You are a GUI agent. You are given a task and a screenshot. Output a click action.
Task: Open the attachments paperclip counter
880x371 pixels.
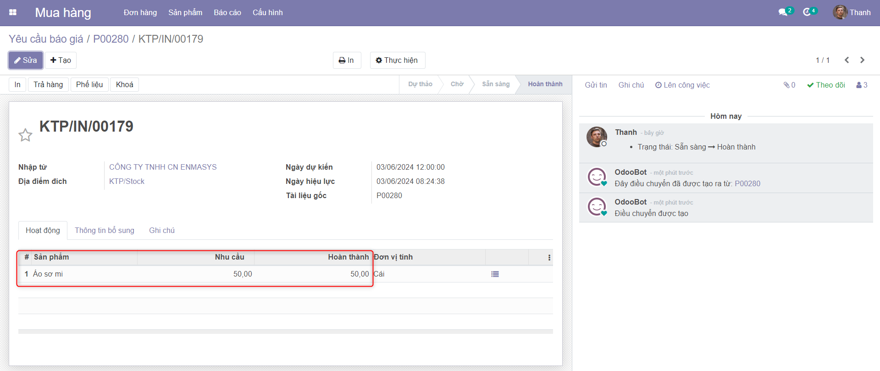pos(789,85)
